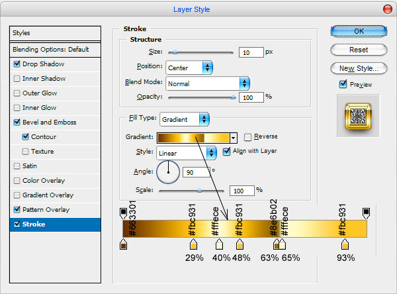Open the Fill Type dropdown
397x294 pixels.
click(185, 119)
